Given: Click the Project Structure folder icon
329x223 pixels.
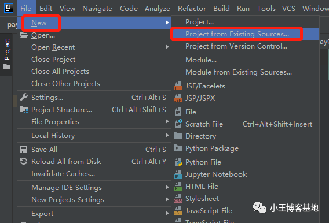Looking at the screenshot, I should (x=24, y=110).
